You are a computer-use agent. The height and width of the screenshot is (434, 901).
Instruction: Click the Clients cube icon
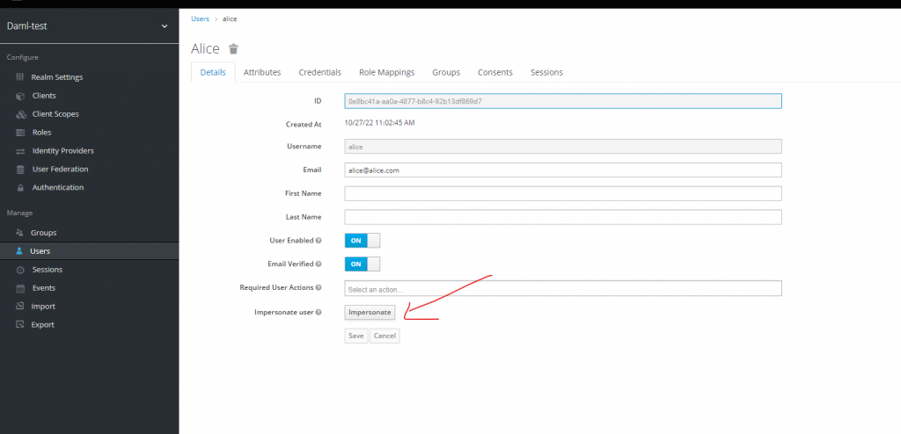20,96
